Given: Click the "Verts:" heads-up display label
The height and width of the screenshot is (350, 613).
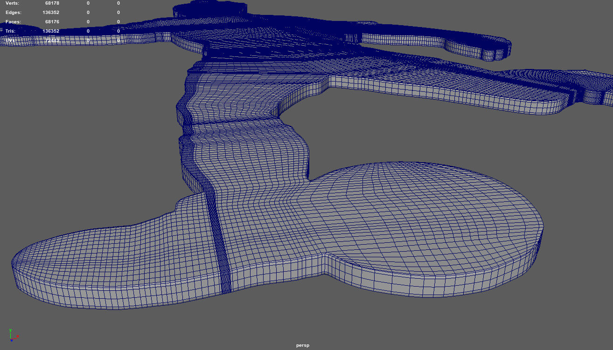Looking at the screenshot, I should tap(12, 3).
